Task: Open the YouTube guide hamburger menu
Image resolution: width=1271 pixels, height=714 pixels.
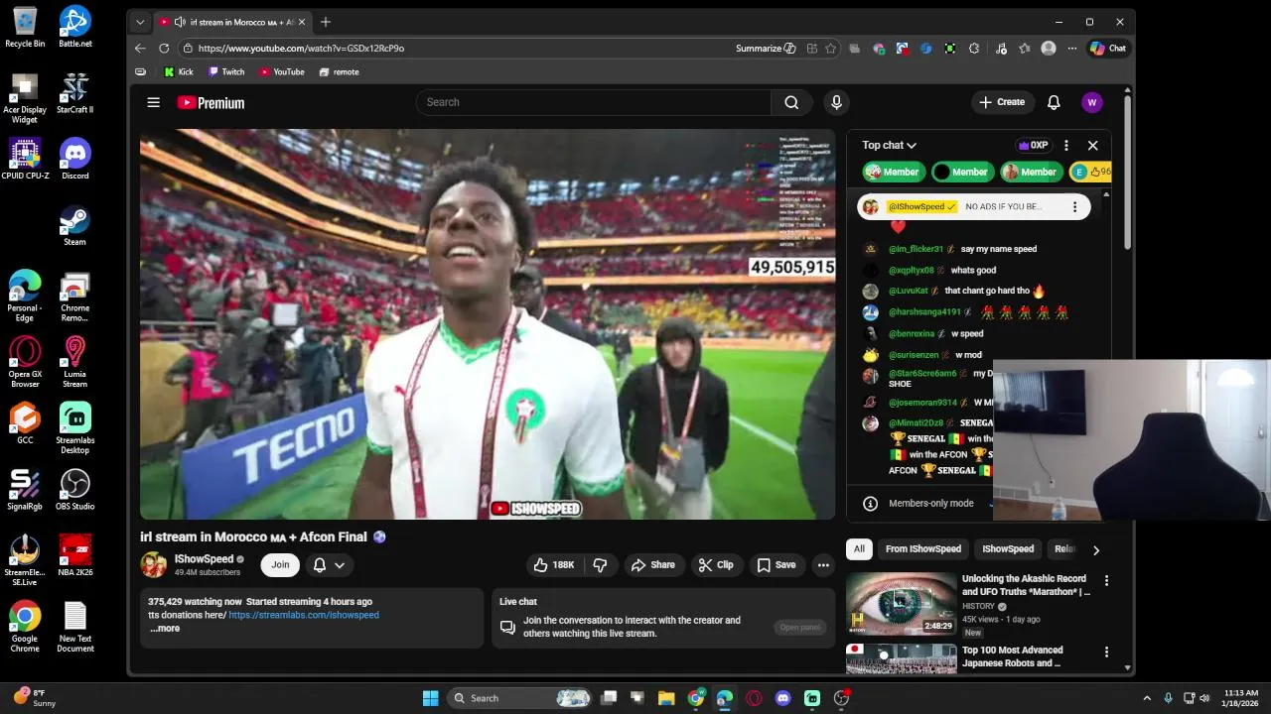Action: click(153, 102)
